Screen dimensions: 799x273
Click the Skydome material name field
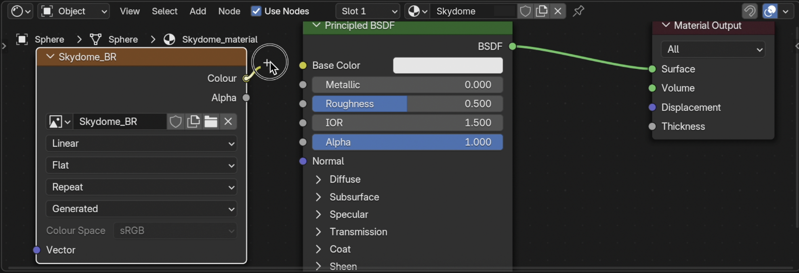(465, 11)
